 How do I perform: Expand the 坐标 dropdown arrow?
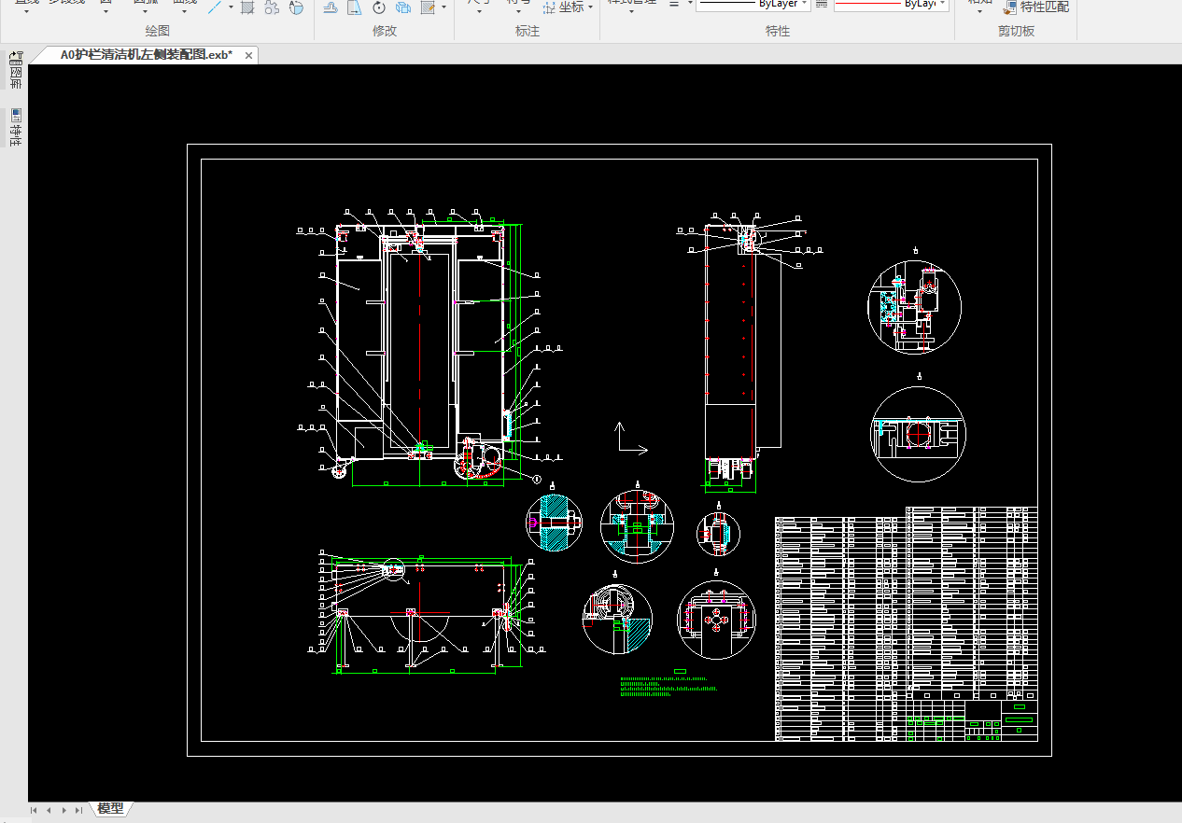pyautogui.click(x=591, y=7)
